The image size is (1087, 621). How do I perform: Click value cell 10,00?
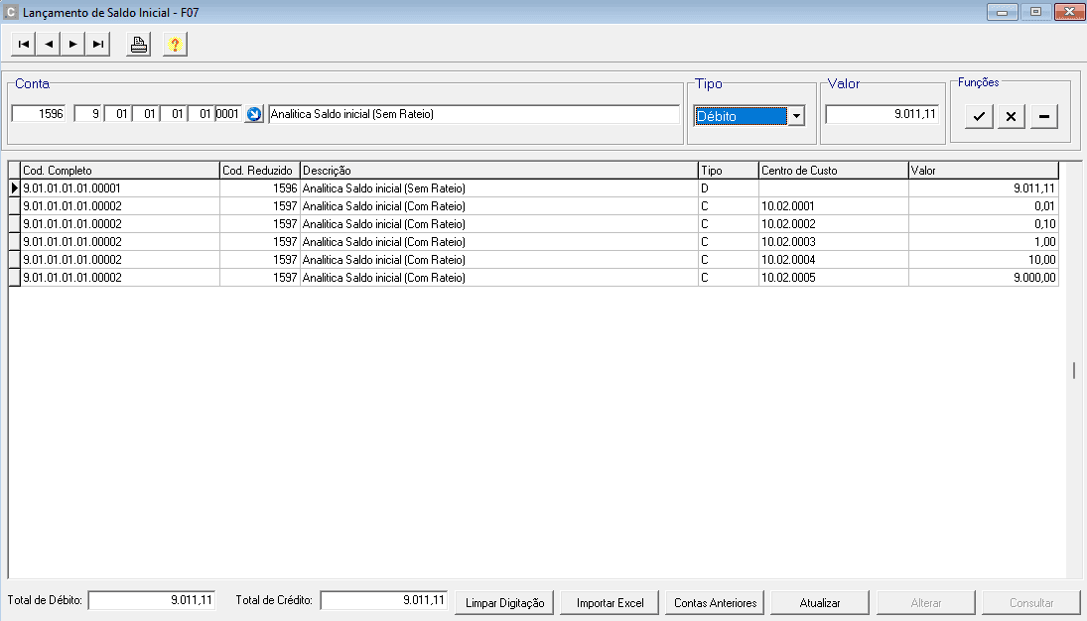(x=984, y=260)
